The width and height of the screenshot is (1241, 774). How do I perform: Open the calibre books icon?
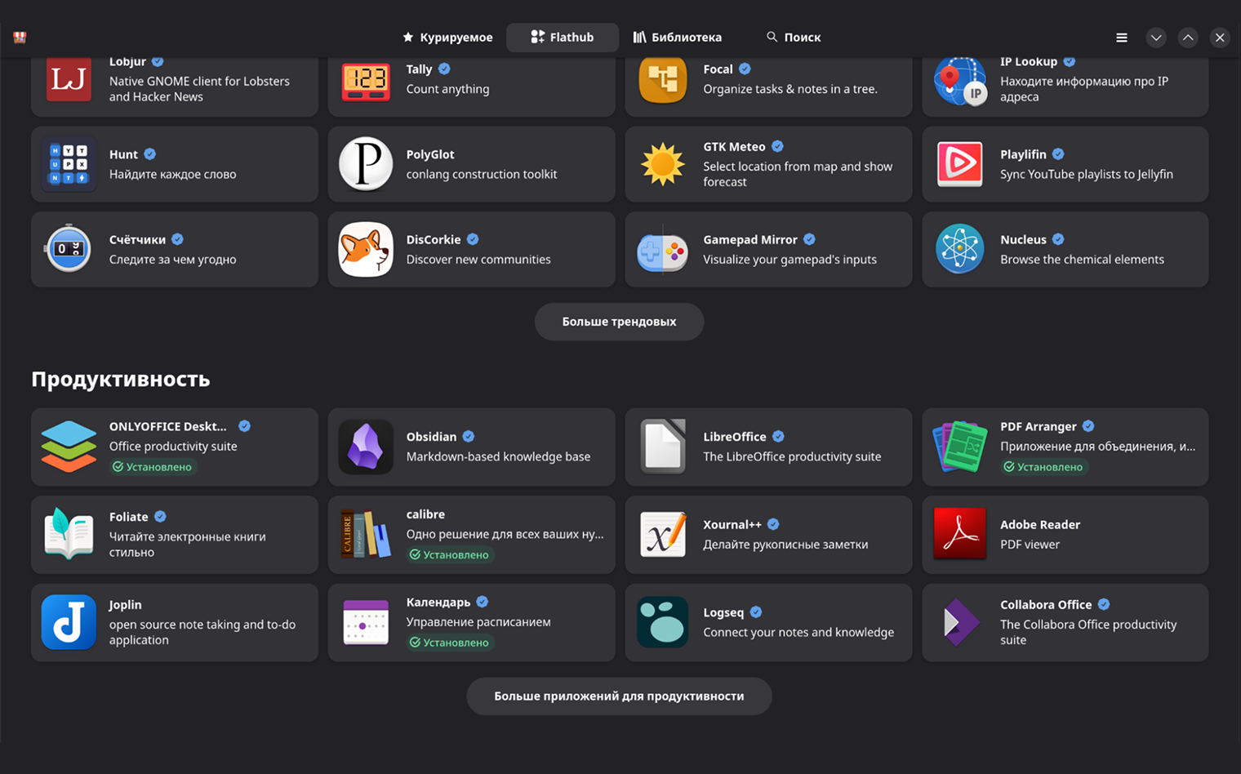click(x=366, y=534)
